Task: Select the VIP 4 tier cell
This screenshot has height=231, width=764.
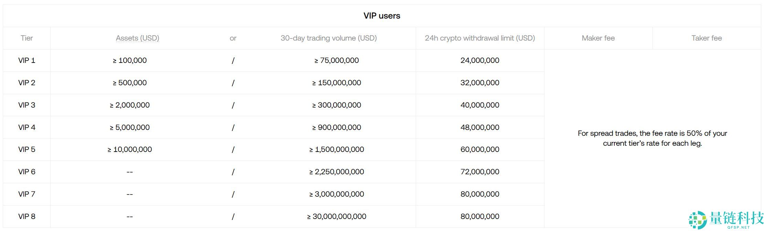Action: pos(27,128)
